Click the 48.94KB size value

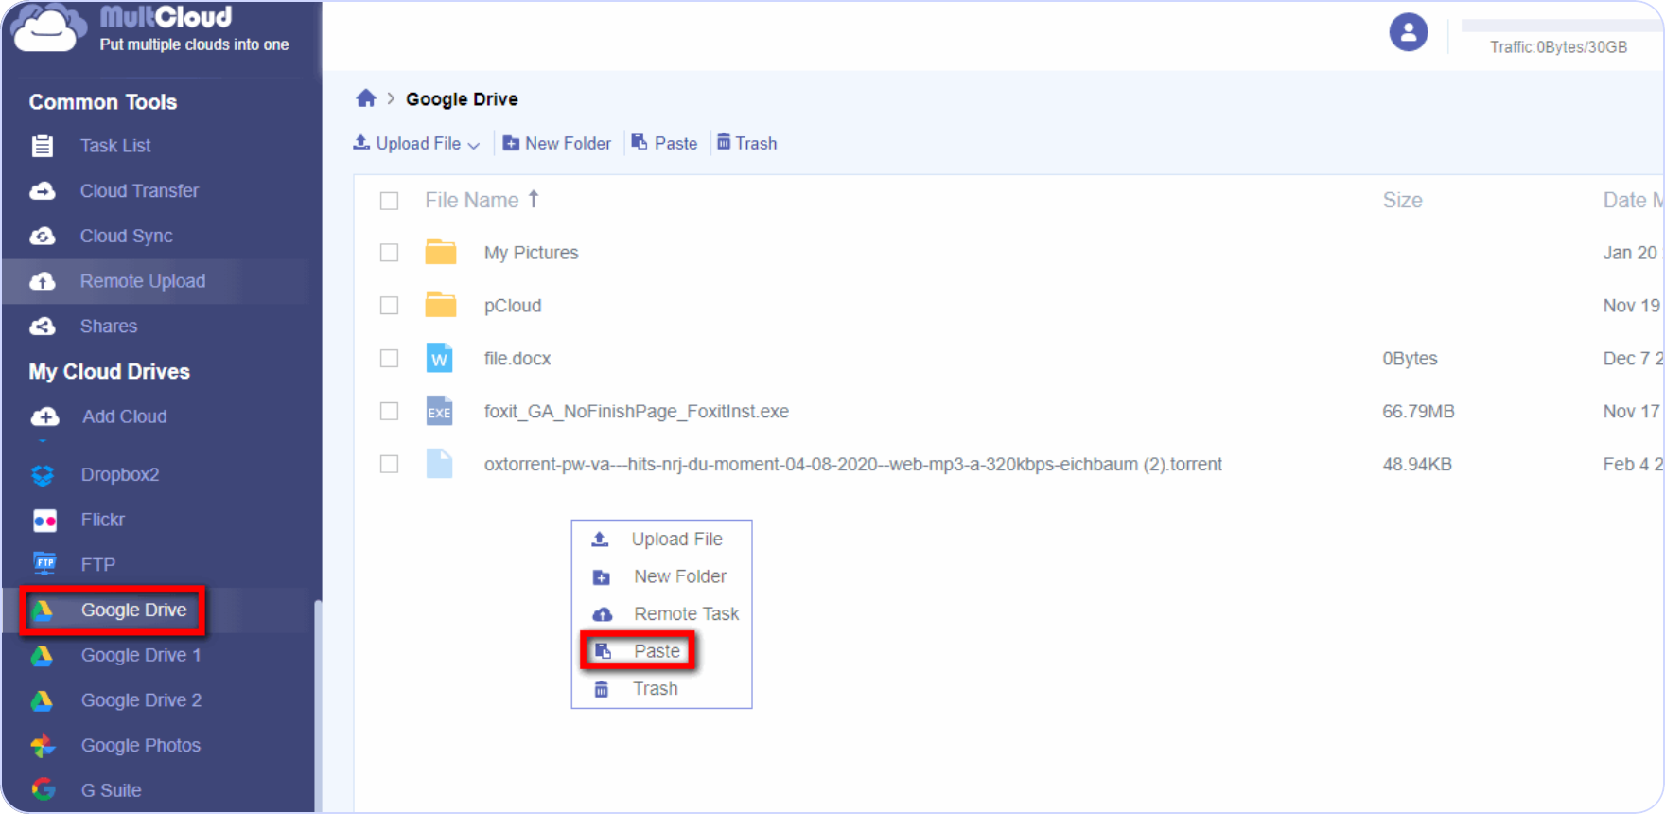[1417, 465]
